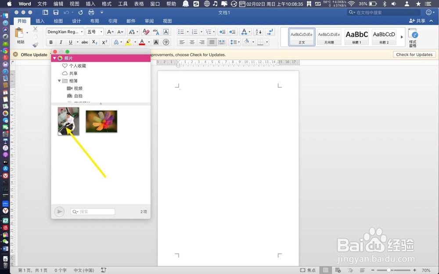This screenshot has height=274, width=439.
Task: Apply bulleted list
Action: [x=181, y=32]
